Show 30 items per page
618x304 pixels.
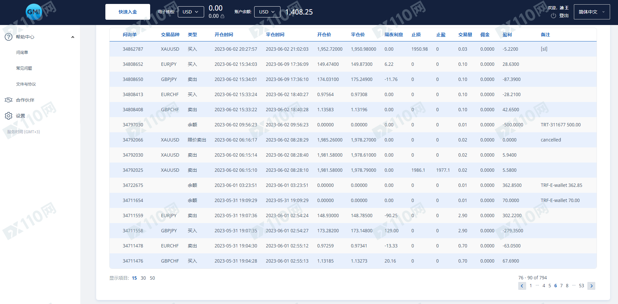point(143,278)
